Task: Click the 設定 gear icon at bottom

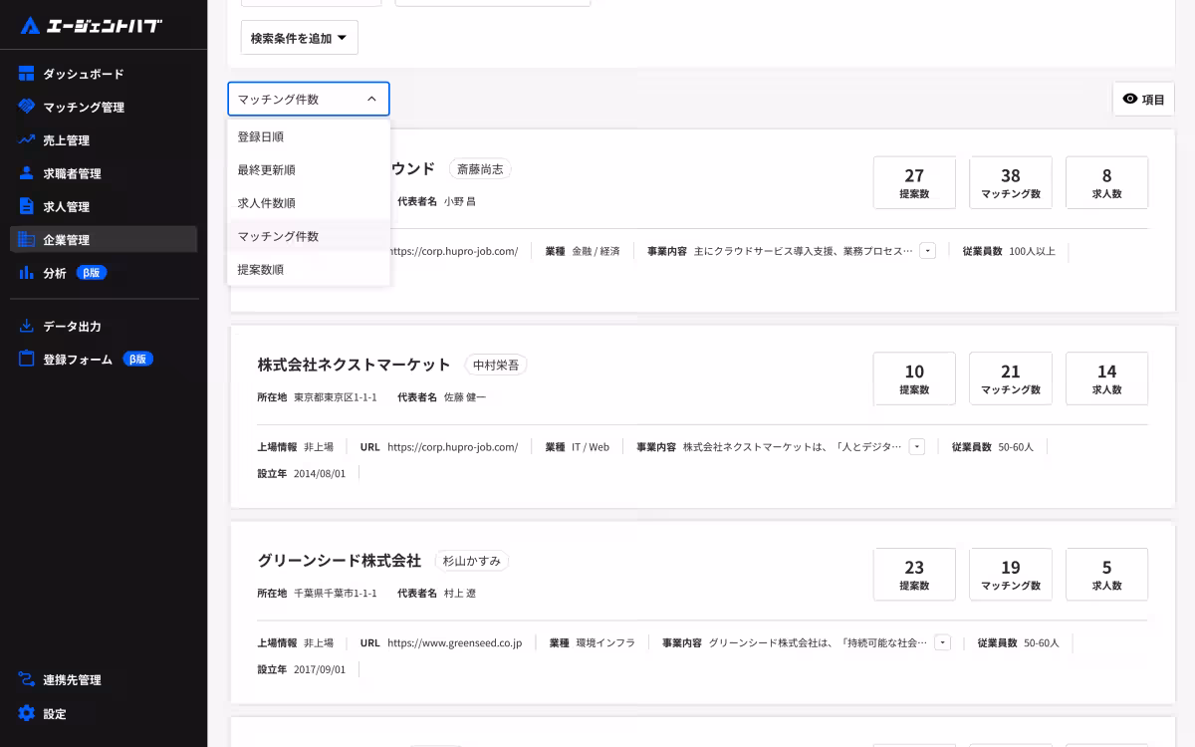Action: pyautogui.click(x=24, y=713)
